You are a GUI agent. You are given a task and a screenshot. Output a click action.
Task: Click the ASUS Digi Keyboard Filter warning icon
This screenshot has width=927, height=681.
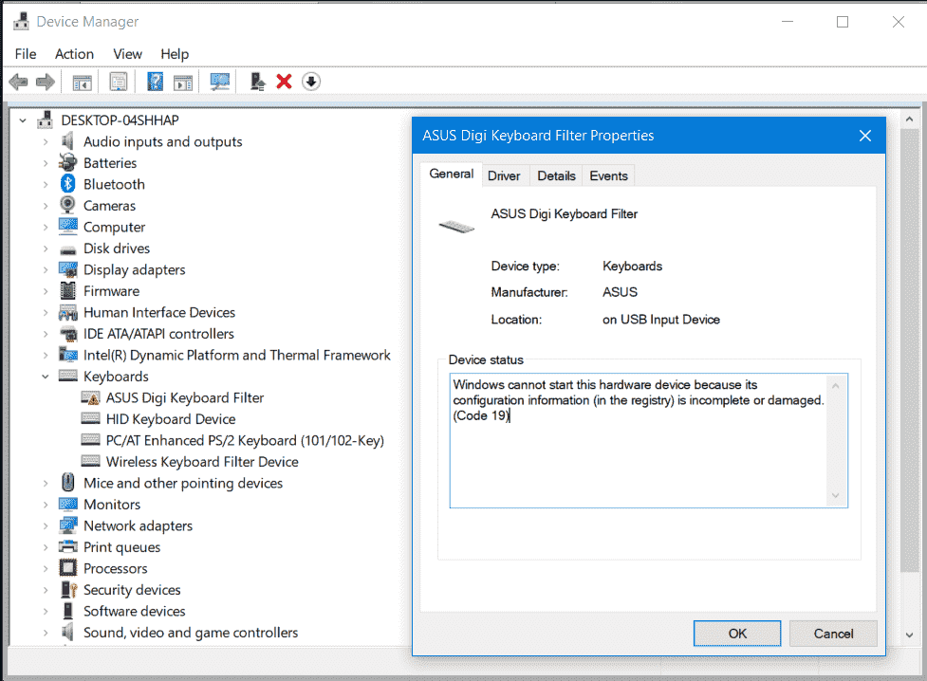point(90,397)
